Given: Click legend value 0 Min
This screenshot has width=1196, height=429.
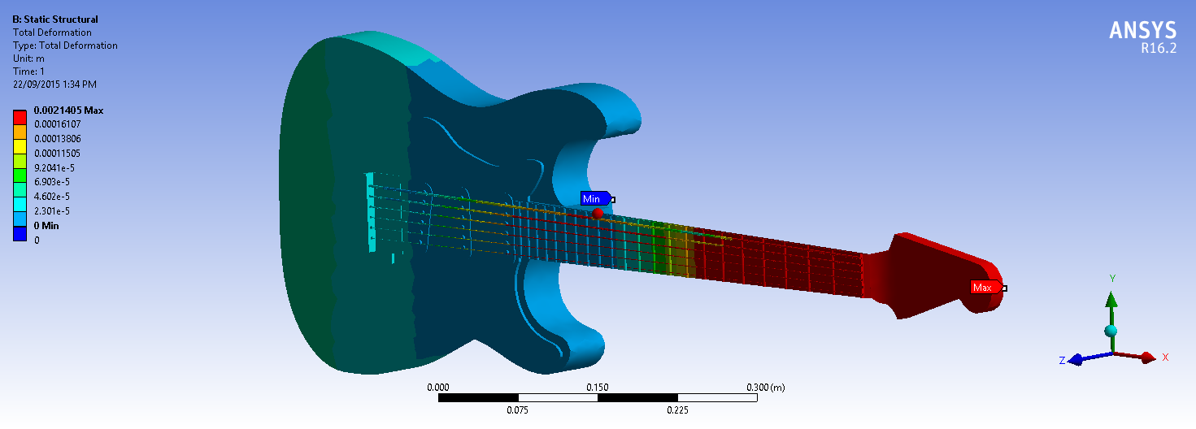Looking at the screenshot, I should coord(46,226).
